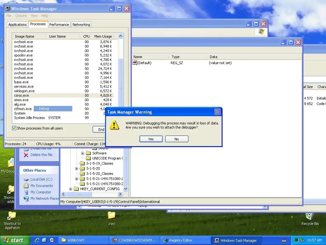Open Task Manager View menu

pos(34,16)
